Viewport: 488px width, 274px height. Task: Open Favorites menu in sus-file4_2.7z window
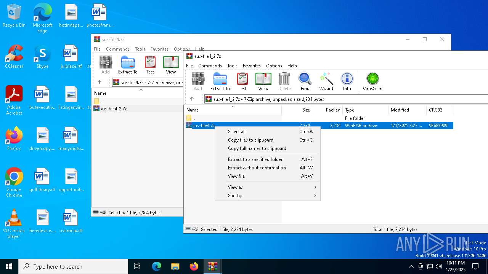click(x=252, y=66)
